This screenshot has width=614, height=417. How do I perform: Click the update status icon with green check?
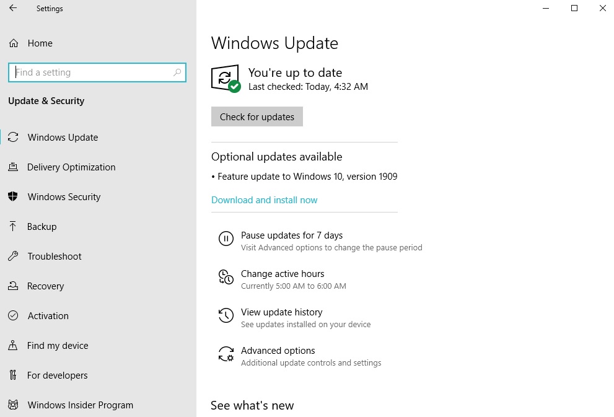pyautogui.click(x=226, y=79)
